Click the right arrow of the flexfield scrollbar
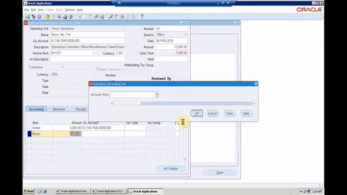The width and height of the screenshot is (347, 195). coord(254,103)
